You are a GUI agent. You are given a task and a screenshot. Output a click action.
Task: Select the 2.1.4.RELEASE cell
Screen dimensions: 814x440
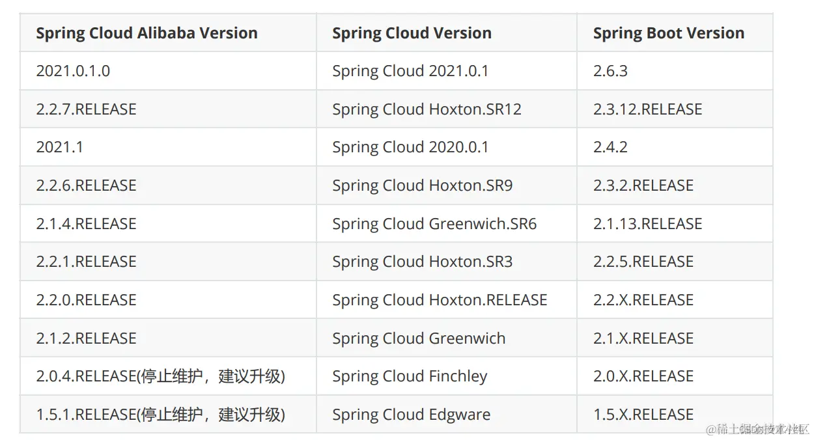pos(168,223)
